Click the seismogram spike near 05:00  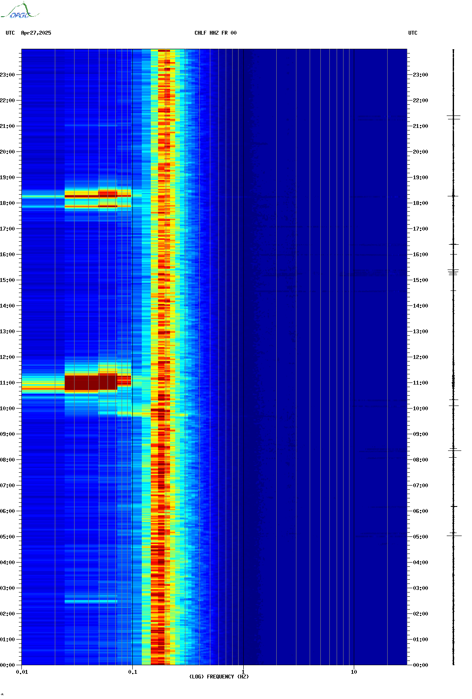[454, 535]
